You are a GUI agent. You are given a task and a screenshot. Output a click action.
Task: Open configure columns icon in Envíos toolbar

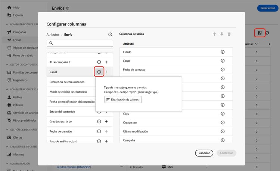coord(259,33)
